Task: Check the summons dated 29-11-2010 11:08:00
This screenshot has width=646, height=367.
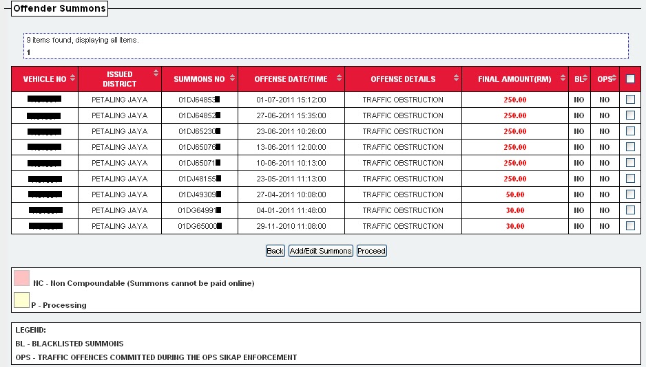Action: click(x=630, y=225)
